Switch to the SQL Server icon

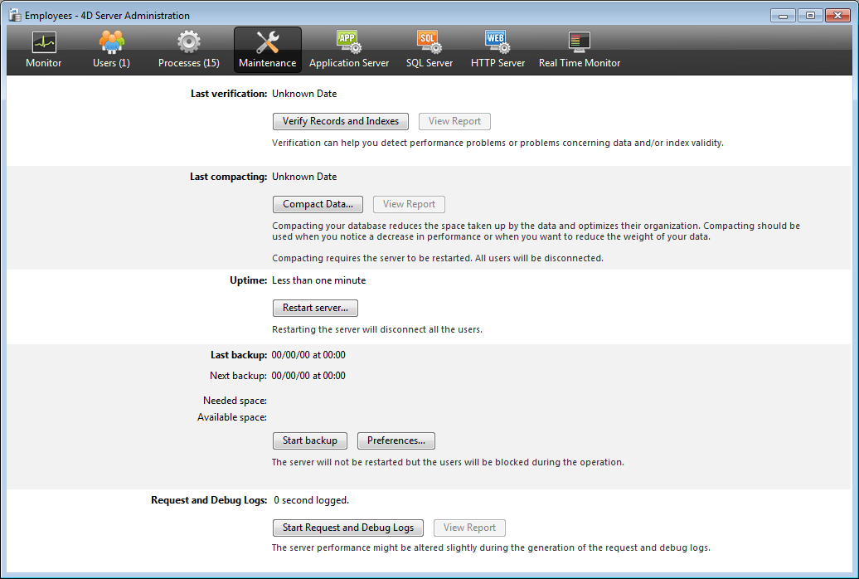(x=429, y=42)
